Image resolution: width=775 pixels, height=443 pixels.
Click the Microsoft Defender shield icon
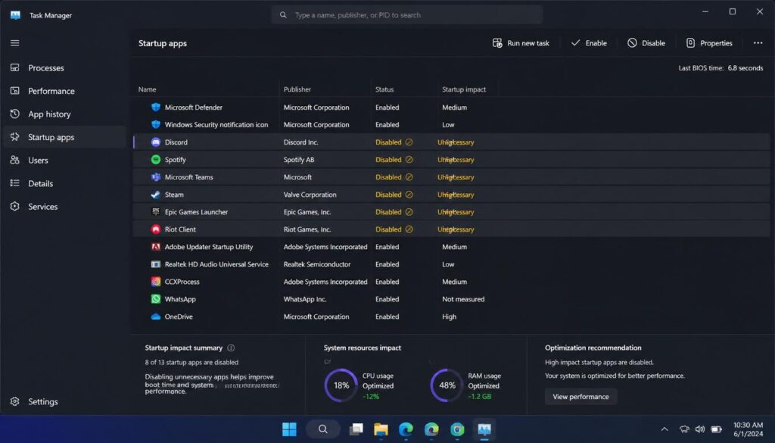(156, 108)
